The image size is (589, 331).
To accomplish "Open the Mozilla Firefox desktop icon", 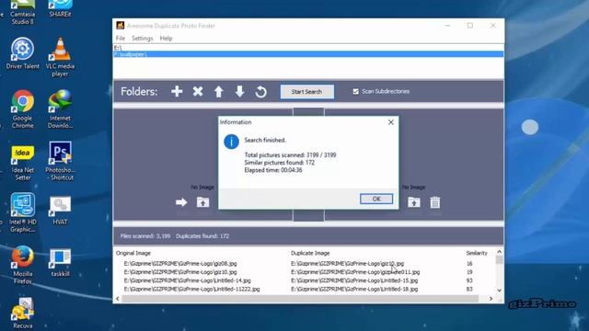I will 22,265.
